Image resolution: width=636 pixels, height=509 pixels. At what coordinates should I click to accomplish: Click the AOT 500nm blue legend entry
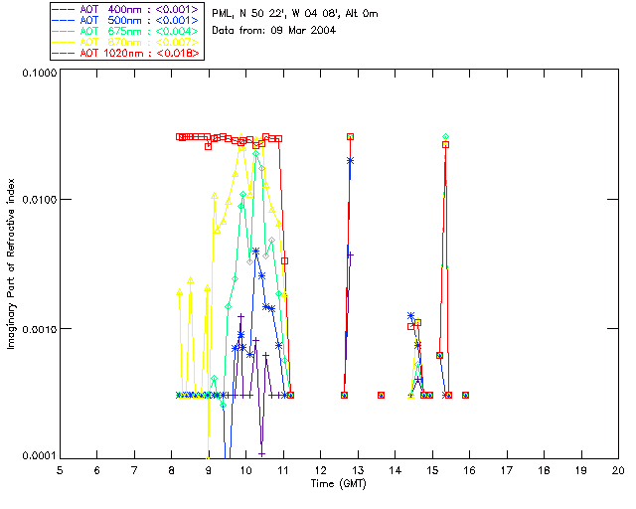click(x=125, y=20)
